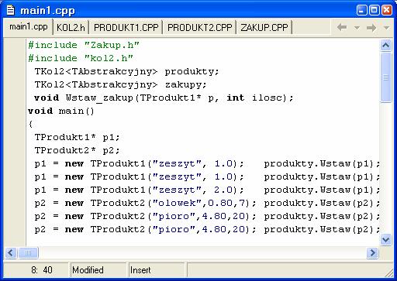Viewport: 397px width, 281px height.
Task: Click the TProdukt1* p1; declaration
Action: [x=77, y=137]
